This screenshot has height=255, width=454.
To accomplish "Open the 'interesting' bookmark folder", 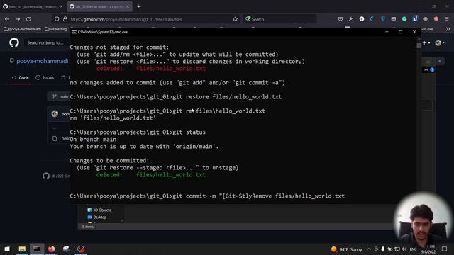I will pos(56,29).
